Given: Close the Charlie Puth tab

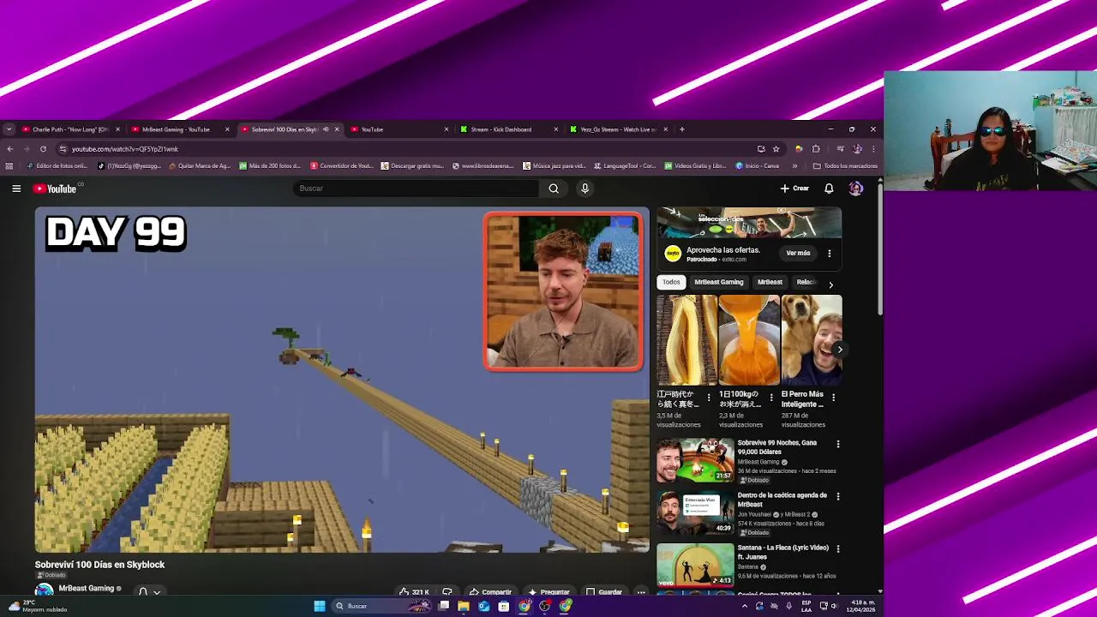Looking at the screenshot, I should tap(117, 129).
